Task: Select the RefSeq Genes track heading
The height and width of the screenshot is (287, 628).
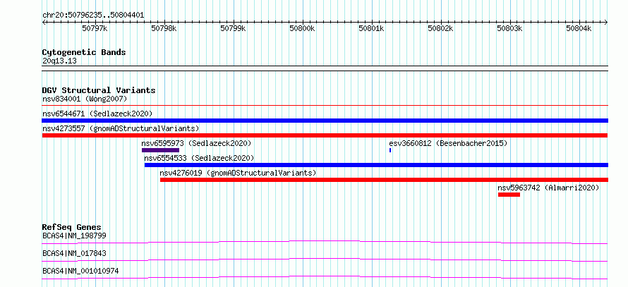Action: click(72, 227)
